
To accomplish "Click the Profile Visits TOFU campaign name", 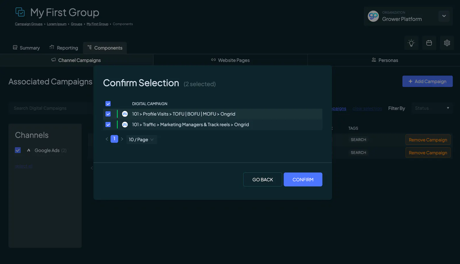I will coord(184,114).
